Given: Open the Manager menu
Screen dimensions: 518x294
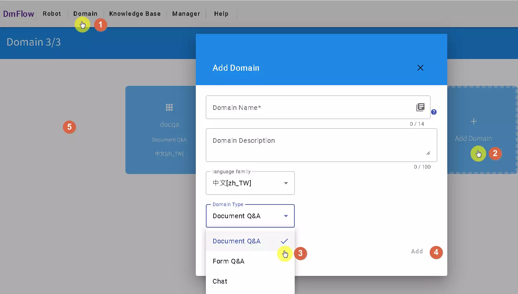Looking at the screenshot, I should (x=186, y=14).
